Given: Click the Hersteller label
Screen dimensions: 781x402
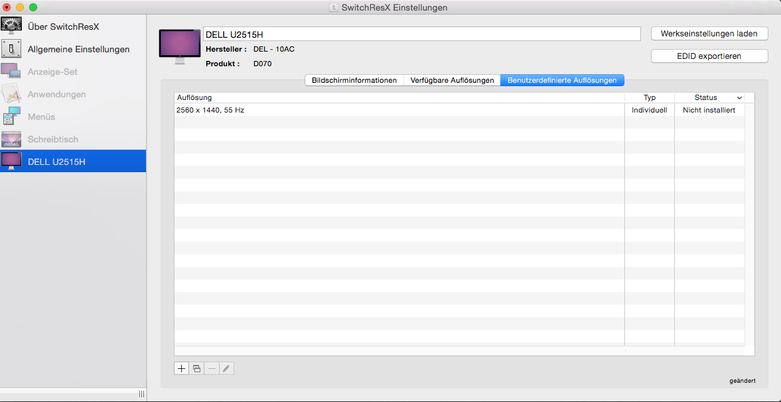Looking at the screenshot, I should pyautogui.click(x=226, y=49).
